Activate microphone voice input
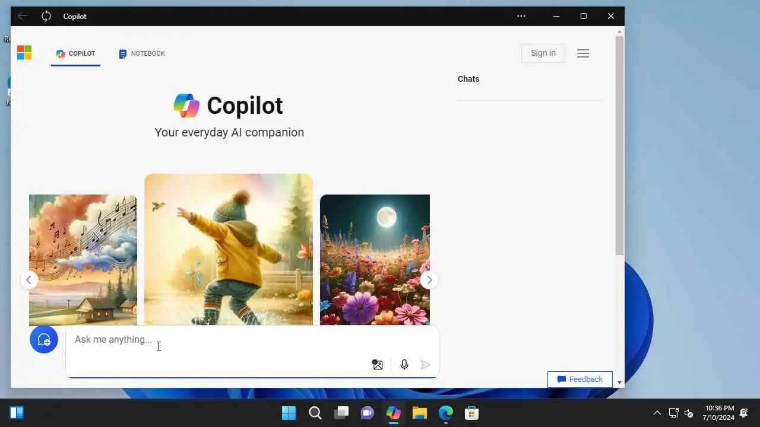The width and height of the screenshot is (760, 427). 404,365
